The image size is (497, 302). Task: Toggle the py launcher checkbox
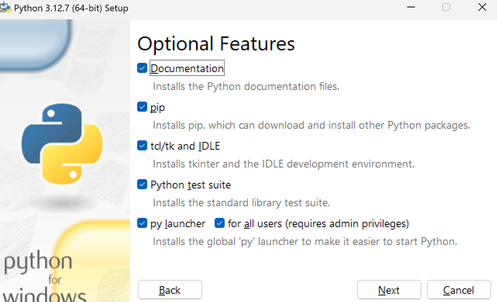[142, 223]
